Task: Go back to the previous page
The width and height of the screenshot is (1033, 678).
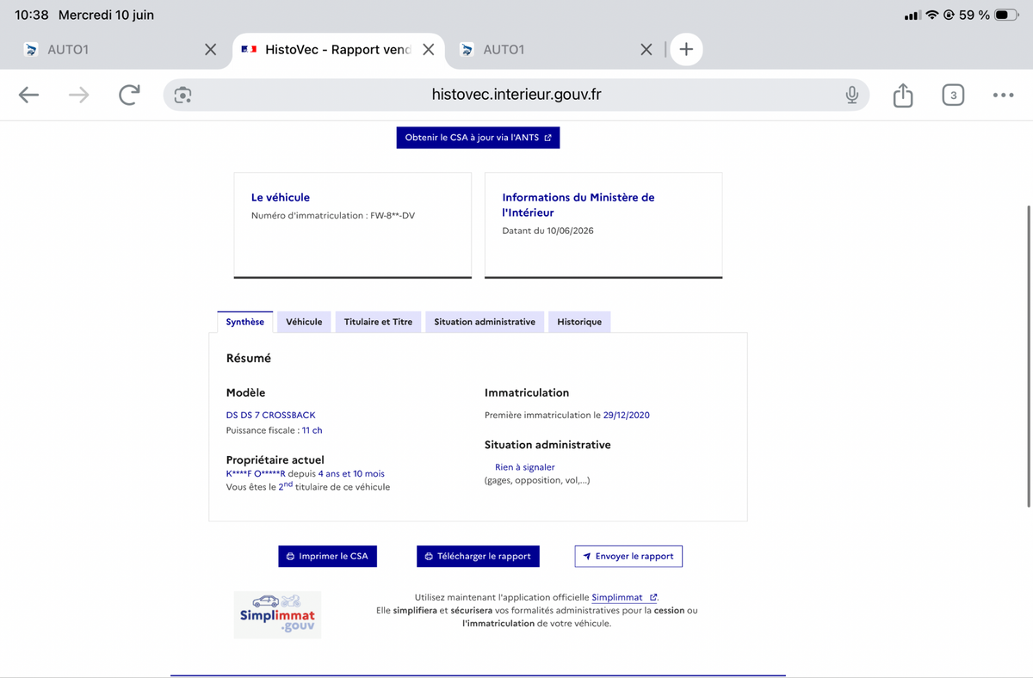Action: click(x=28, y=95)
